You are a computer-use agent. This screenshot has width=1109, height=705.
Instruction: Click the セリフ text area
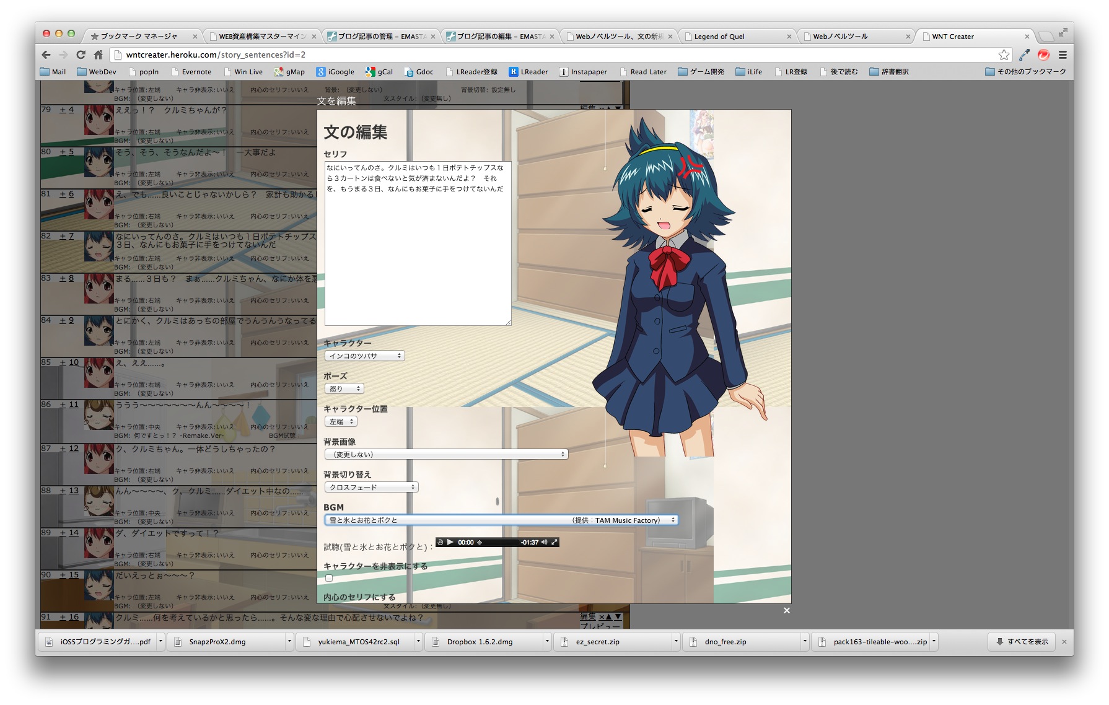click(418, 243)
